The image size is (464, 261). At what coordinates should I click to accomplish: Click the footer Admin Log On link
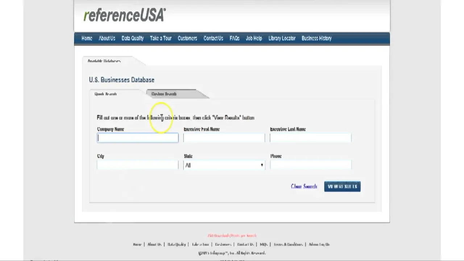coord(319,244)
